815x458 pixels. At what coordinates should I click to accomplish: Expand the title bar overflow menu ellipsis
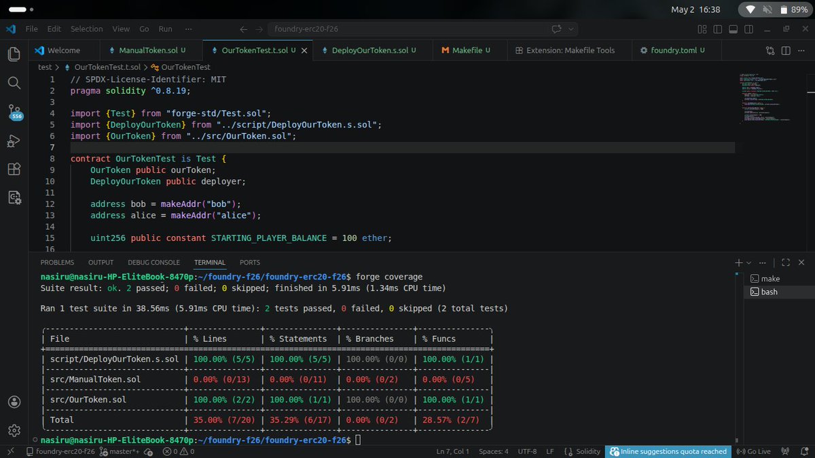(x=188, y=29)
